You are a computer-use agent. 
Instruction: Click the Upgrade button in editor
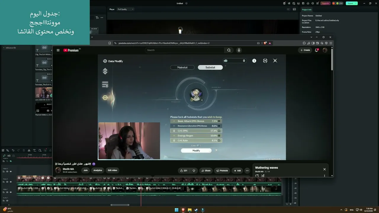click(325, 3)
